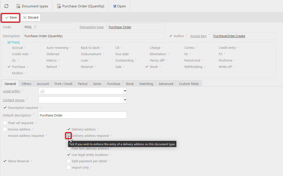The image size is (283, 176).
Task: Click help icon beside Description required
Action: (x=40, y=108)
